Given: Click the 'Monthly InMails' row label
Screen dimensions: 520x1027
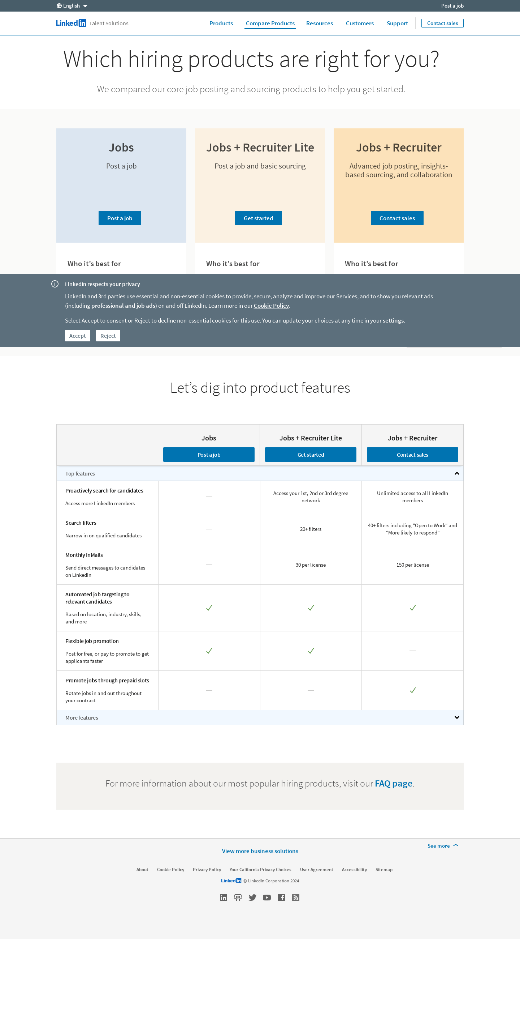Looking at the screenshot, I should point(84,555).
